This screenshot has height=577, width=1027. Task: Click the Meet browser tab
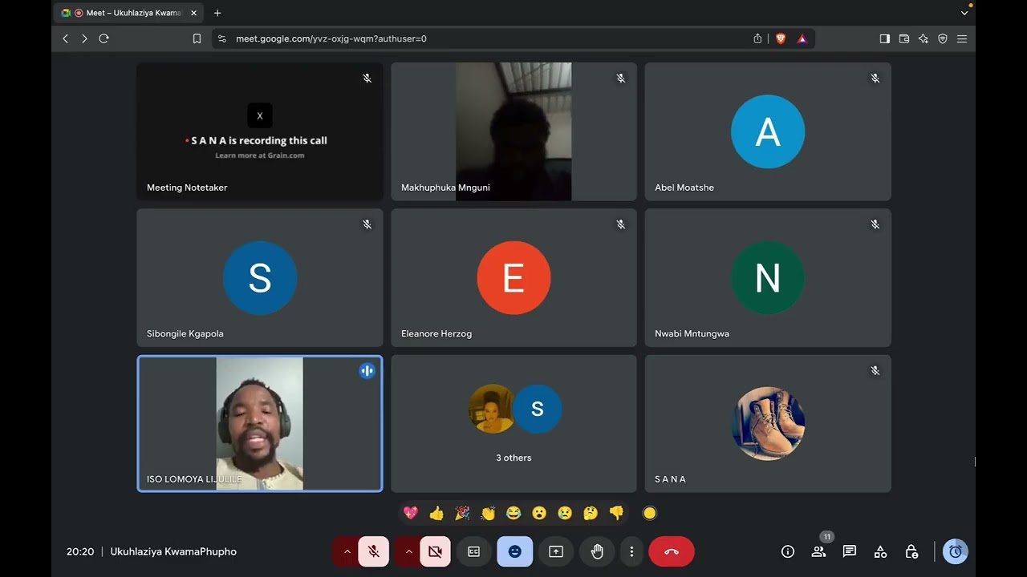point(129,13)
